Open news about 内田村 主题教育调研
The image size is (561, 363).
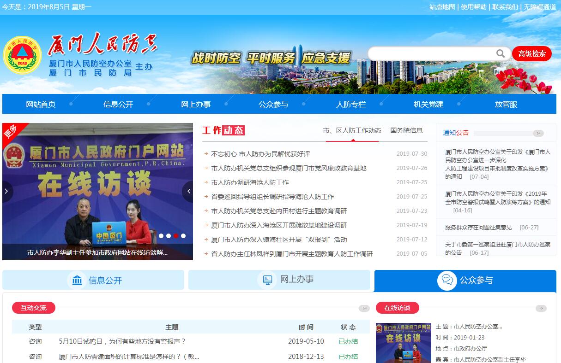click(279, 211)
